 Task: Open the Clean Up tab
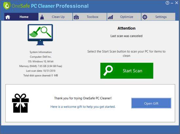tap(56, 17)
